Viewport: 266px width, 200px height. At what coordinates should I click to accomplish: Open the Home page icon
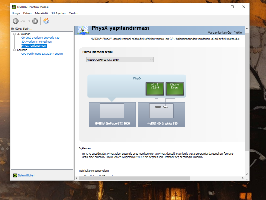tap(46, 21)
